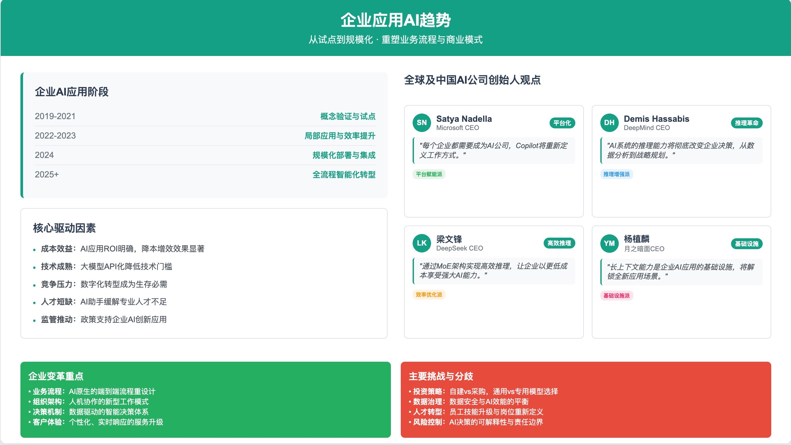This screenshot has height=445, width=791.
Task: Click the 全球及中国AI公司创始人观点 heading
Action: 472,80
